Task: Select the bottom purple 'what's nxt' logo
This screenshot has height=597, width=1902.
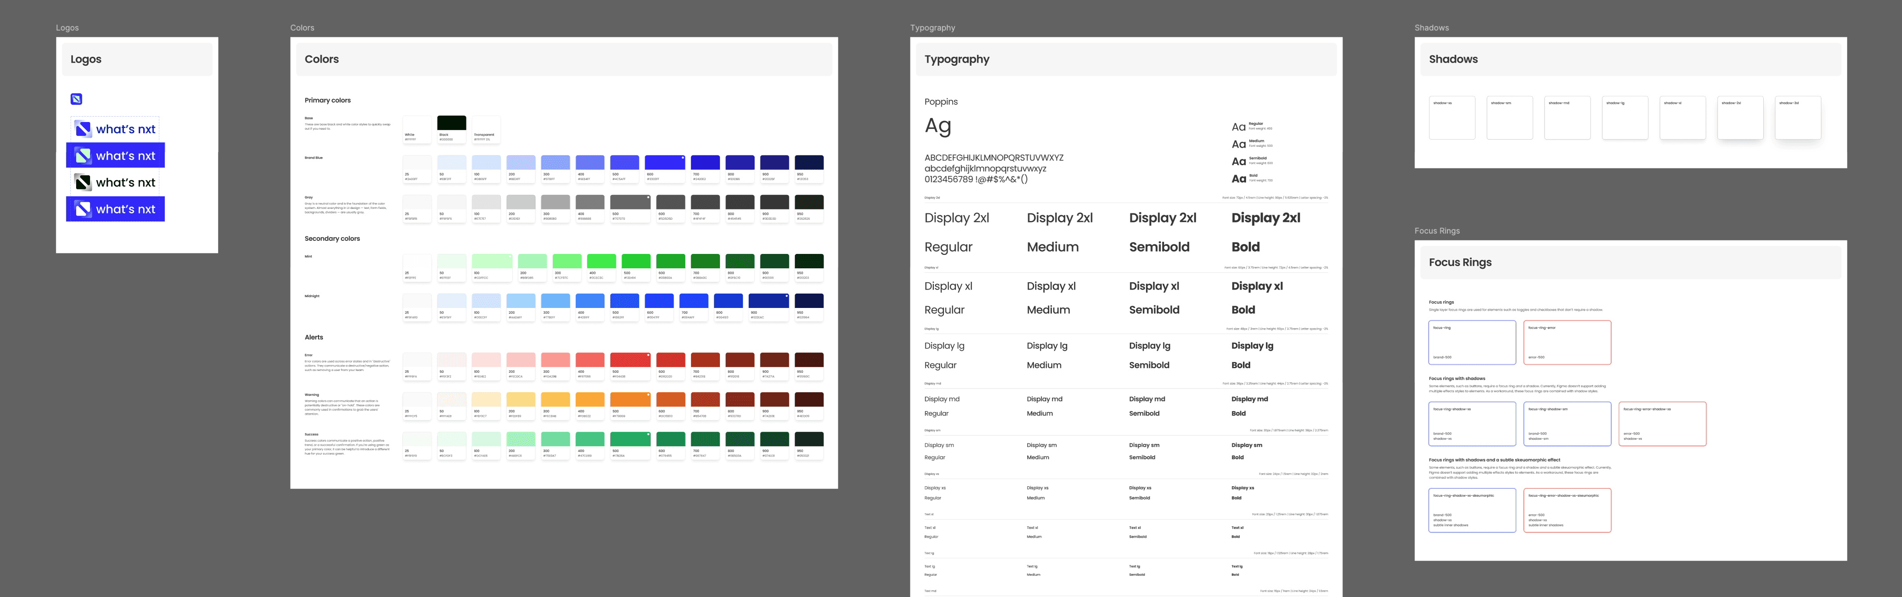Action: [x=115, y=209]
